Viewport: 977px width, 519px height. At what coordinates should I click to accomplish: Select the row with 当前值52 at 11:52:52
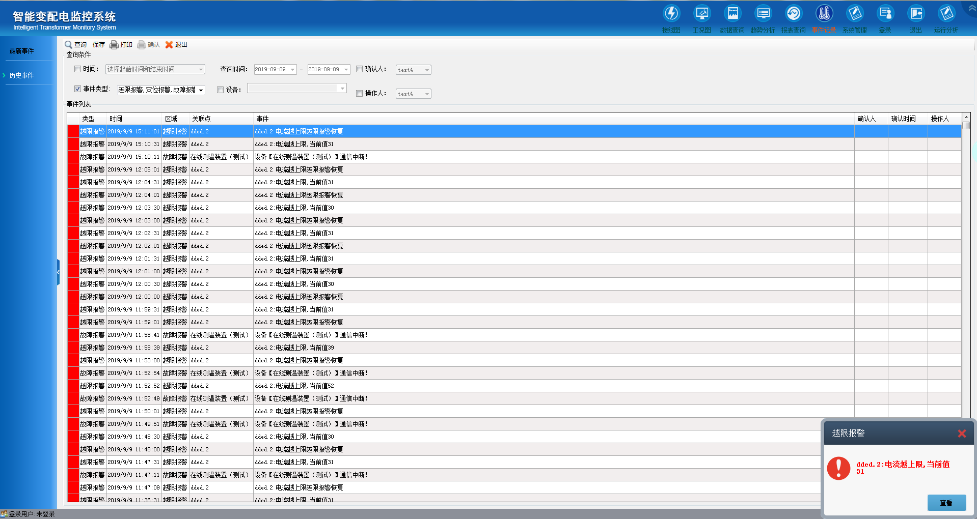(514, 386)
